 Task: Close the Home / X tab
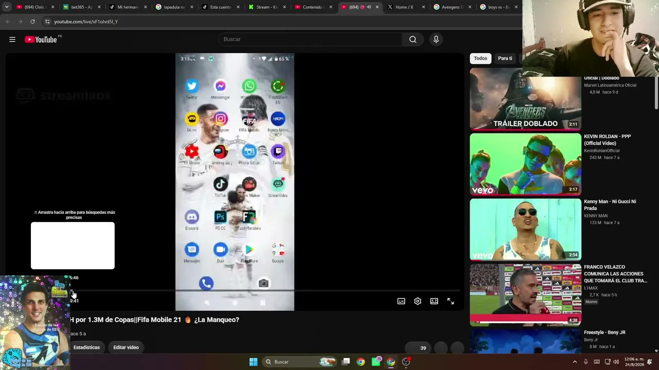(x=423, y=7)
